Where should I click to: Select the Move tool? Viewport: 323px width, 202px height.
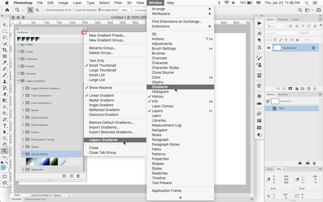tap(5, 25)
